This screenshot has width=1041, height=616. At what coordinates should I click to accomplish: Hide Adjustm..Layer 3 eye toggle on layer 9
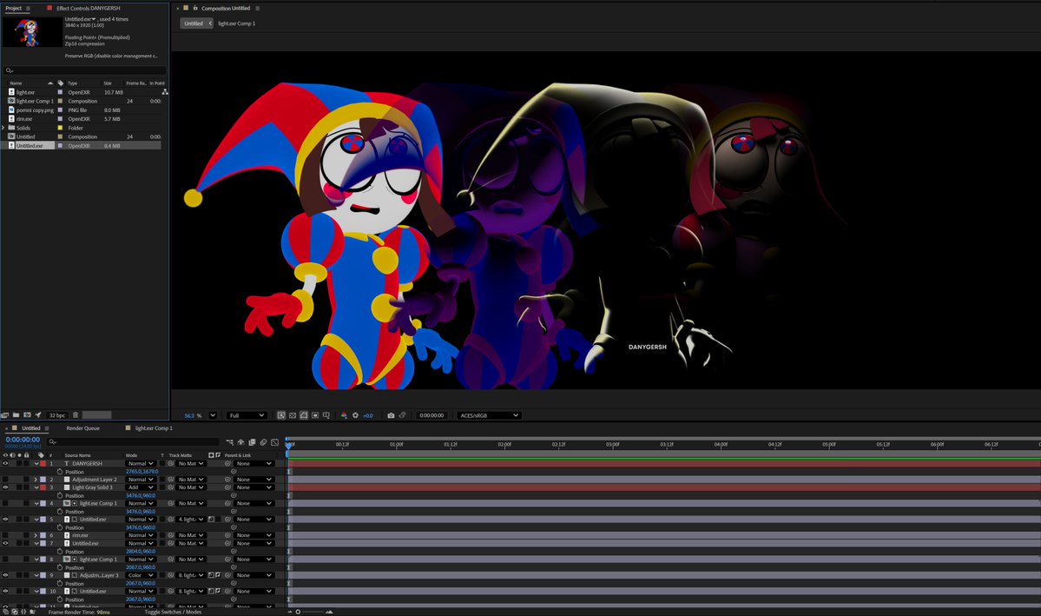click(x=5, y=575)
